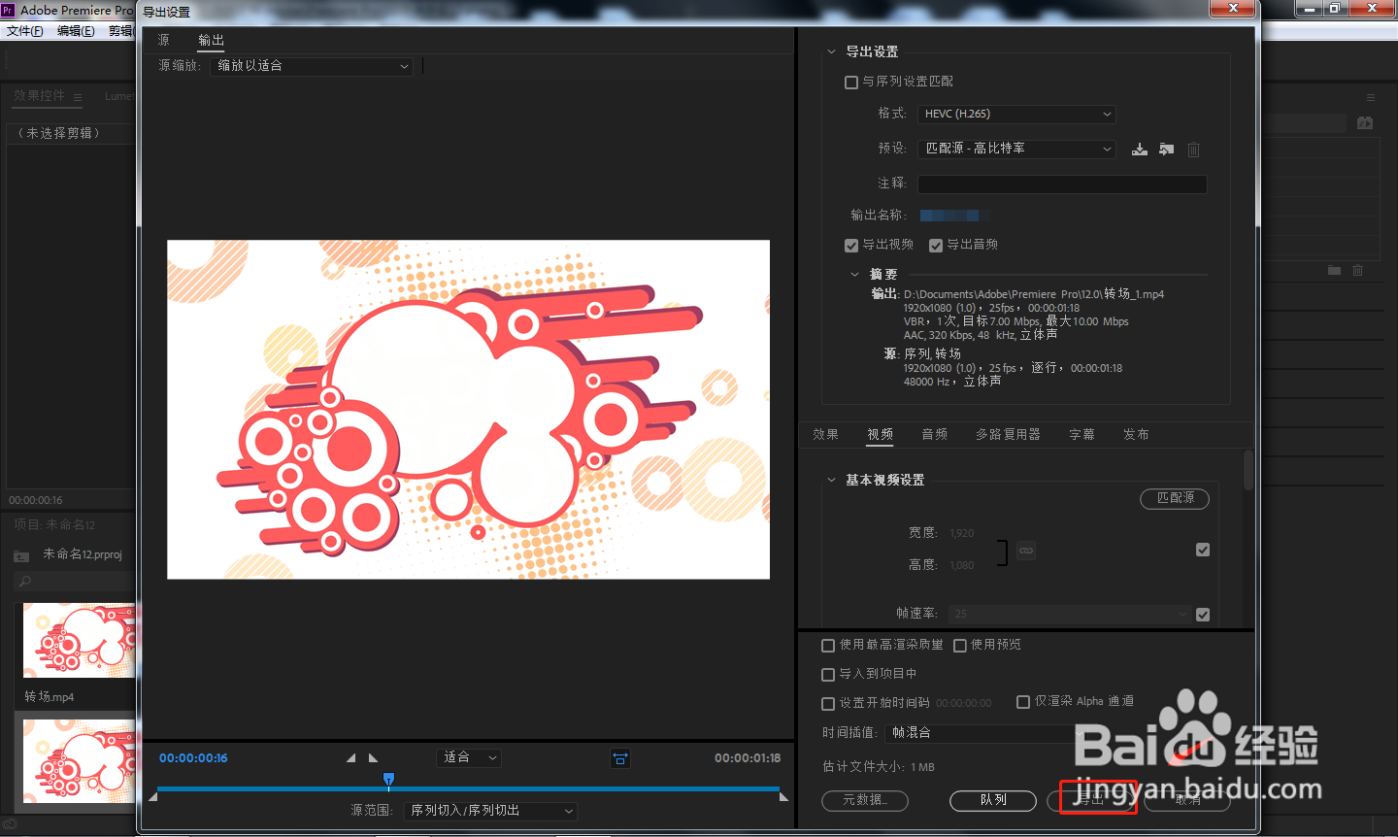Enable 使用最高渲染质量 checkbox
Viewport: 1398px width, 837px height.
pos(828,646)
